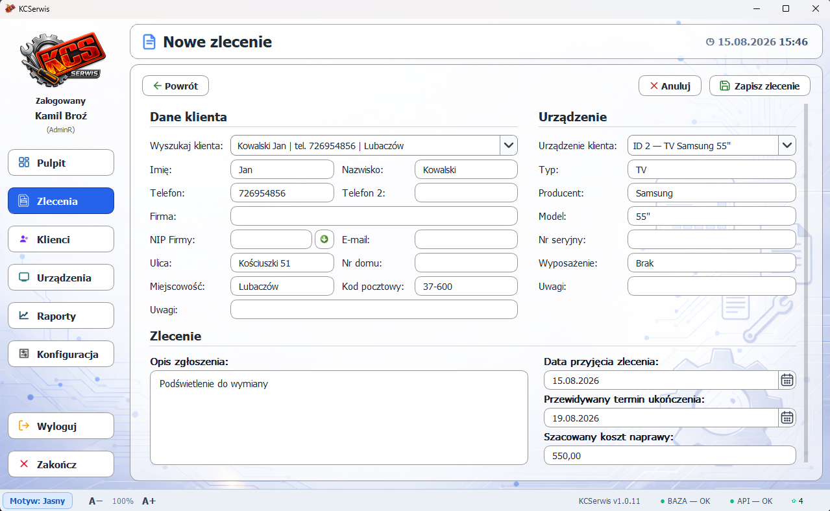Click BAZA — OK status indicator
Viewport: 830px width, 511px height.
(685, 501)
